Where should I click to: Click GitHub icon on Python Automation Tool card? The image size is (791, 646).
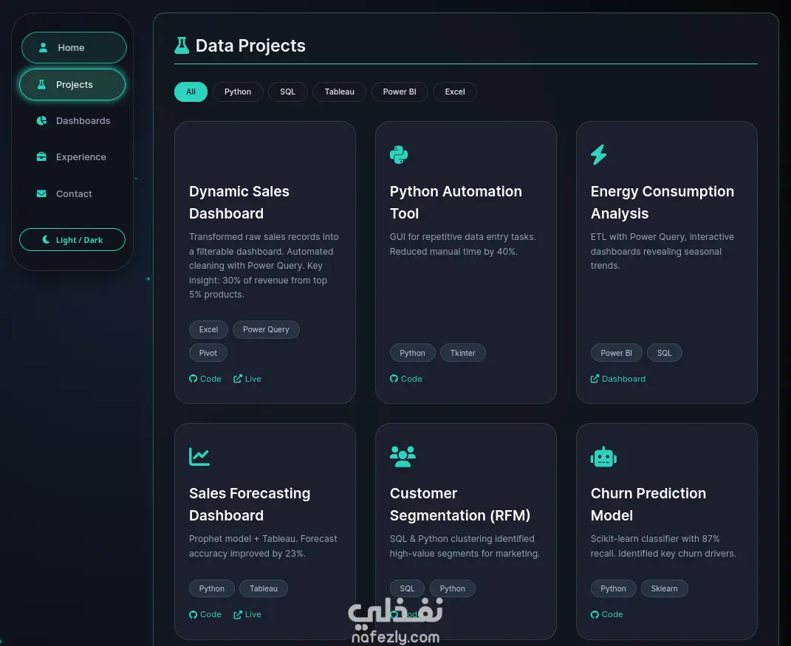pyautogui.click(x=394, y=379)
